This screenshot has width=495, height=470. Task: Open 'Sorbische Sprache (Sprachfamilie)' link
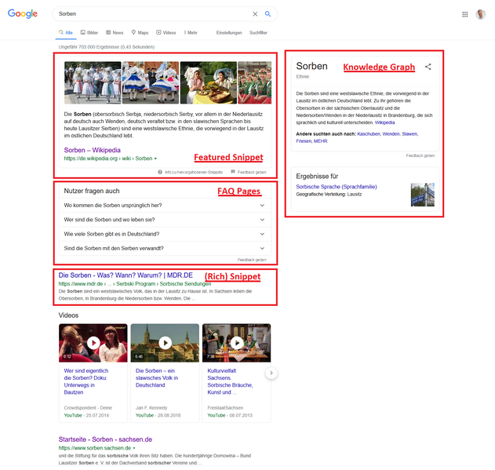coord(337,187)
